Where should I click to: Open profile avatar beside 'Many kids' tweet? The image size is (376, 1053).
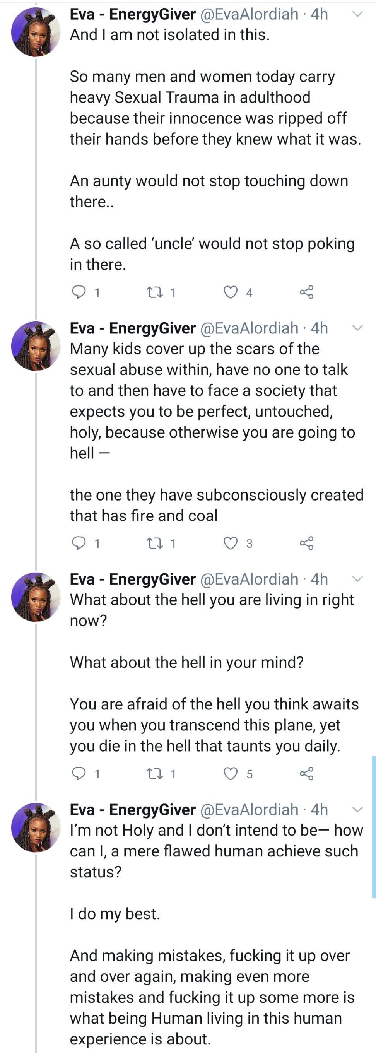tap(36, 346)
